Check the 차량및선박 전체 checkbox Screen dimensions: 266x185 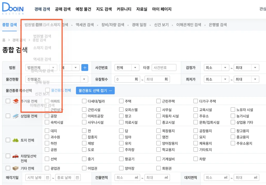tap(8, 156)
